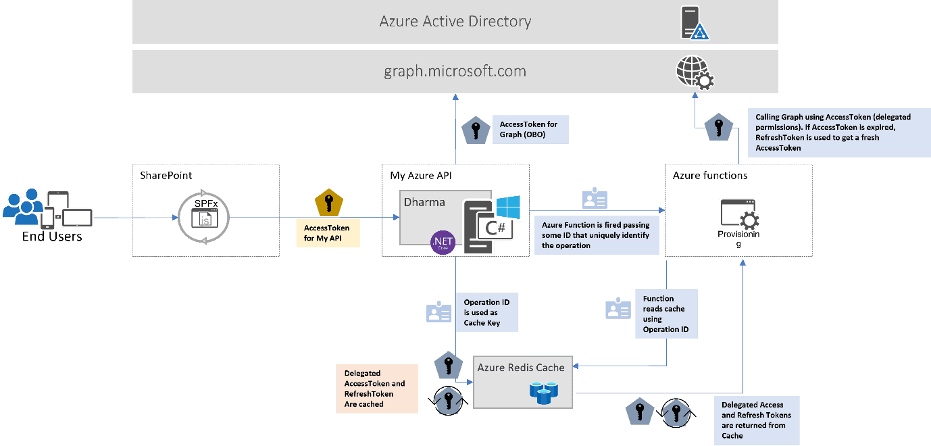Click the "Azure Active Directory" title text

pyautogui.click(x=455, y=22)
